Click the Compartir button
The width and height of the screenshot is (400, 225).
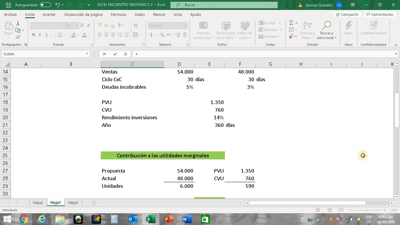(347, 15)
